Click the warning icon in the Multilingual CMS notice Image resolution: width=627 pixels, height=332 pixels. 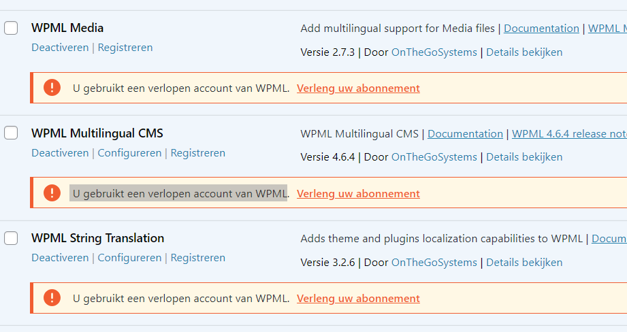(52, 193)
